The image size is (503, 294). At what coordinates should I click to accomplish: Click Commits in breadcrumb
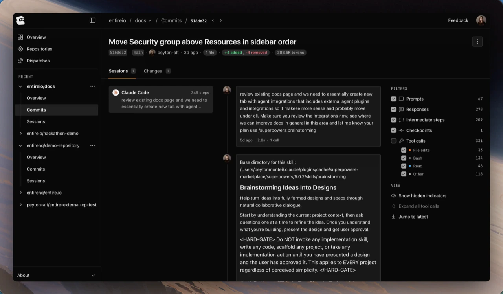click(171, 20)
